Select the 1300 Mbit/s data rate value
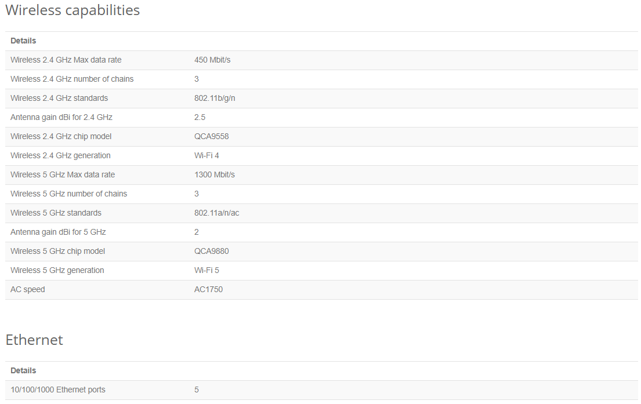Image resolution: width=641 pixels, height=404 pixels. (x=214, y=175)
